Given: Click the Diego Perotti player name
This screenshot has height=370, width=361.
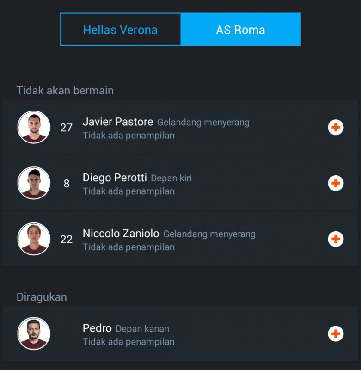Looking at the screenshot, I should pyautogui.click(x=115, y=178).
